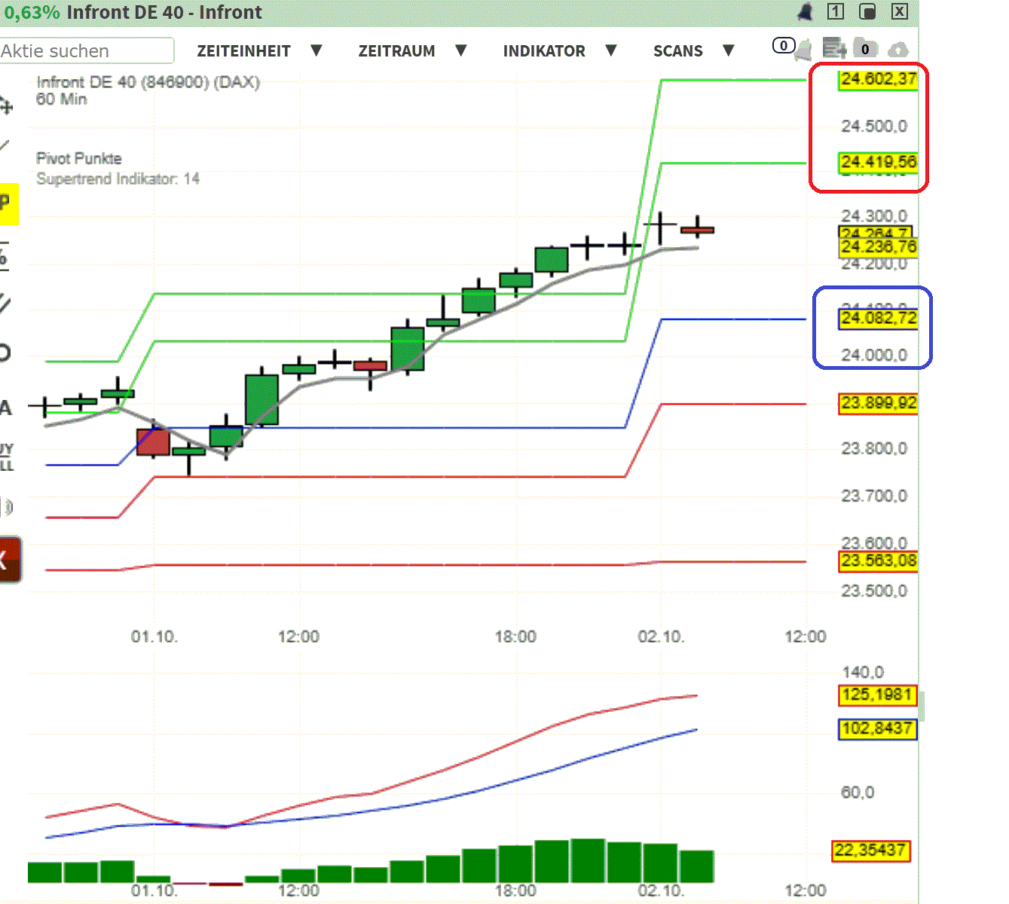Open the cloud sync icon
This screenshot has height=904, width=1009.
point(898,49)
